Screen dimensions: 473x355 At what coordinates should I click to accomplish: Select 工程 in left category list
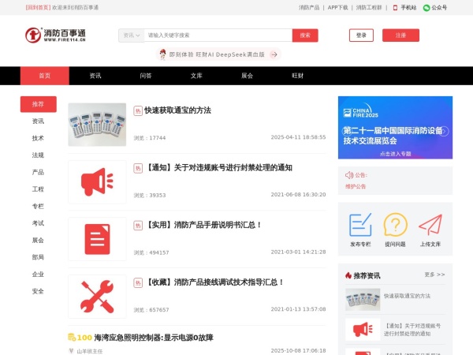(38, 189)
